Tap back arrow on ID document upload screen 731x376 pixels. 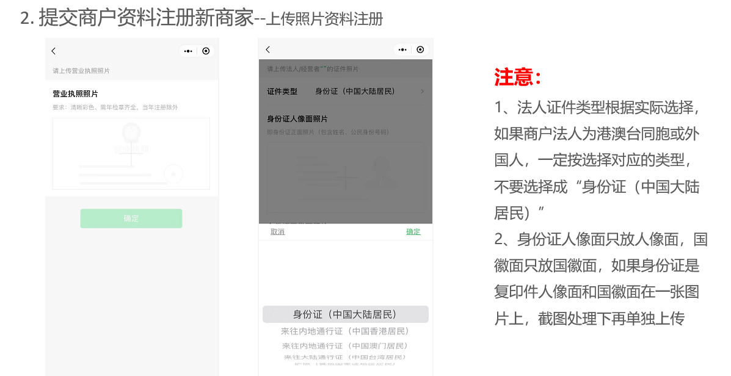coord(267,49)
